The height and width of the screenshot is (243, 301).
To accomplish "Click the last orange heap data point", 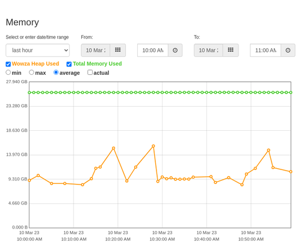I will pos(291,172).
